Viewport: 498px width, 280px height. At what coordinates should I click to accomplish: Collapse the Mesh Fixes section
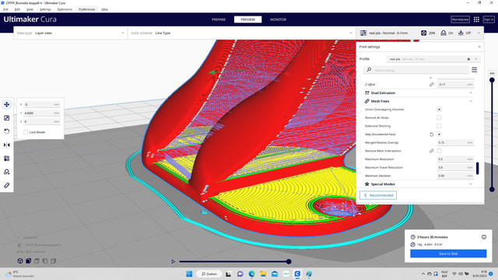coord(419,101)
